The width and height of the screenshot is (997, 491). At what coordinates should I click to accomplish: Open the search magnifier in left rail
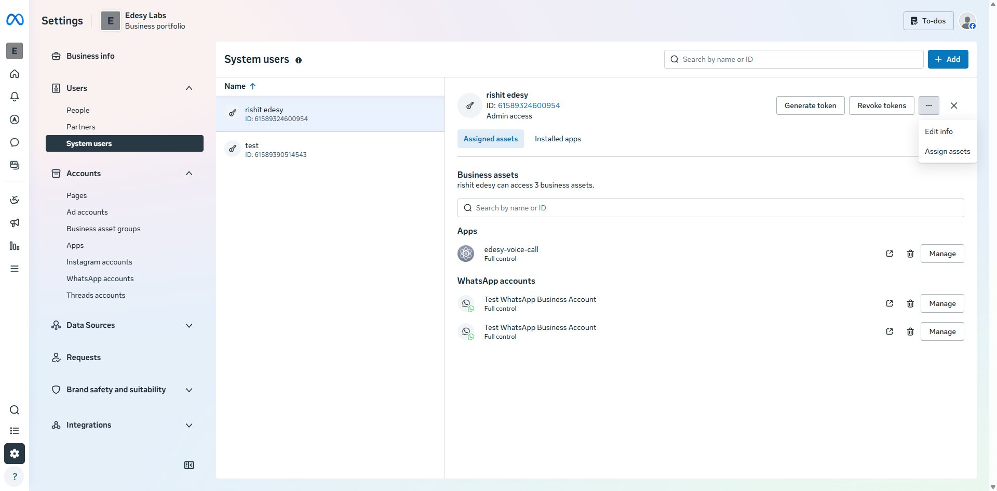tap(15, 410)
